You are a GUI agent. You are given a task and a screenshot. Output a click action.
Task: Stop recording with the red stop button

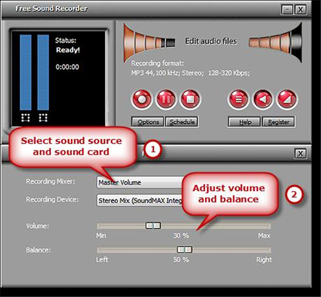[x=190, y=99]
